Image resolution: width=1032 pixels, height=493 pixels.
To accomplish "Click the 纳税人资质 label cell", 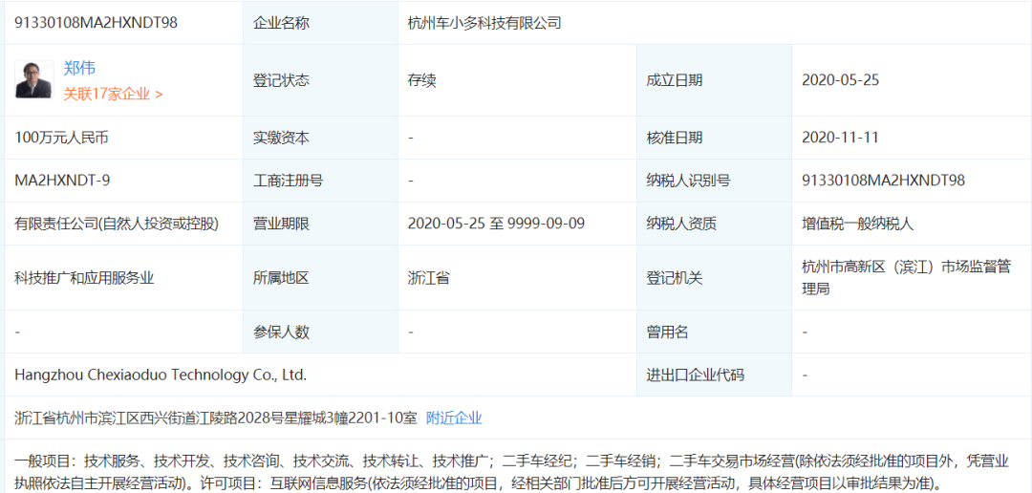I will [x=714, y=224].
